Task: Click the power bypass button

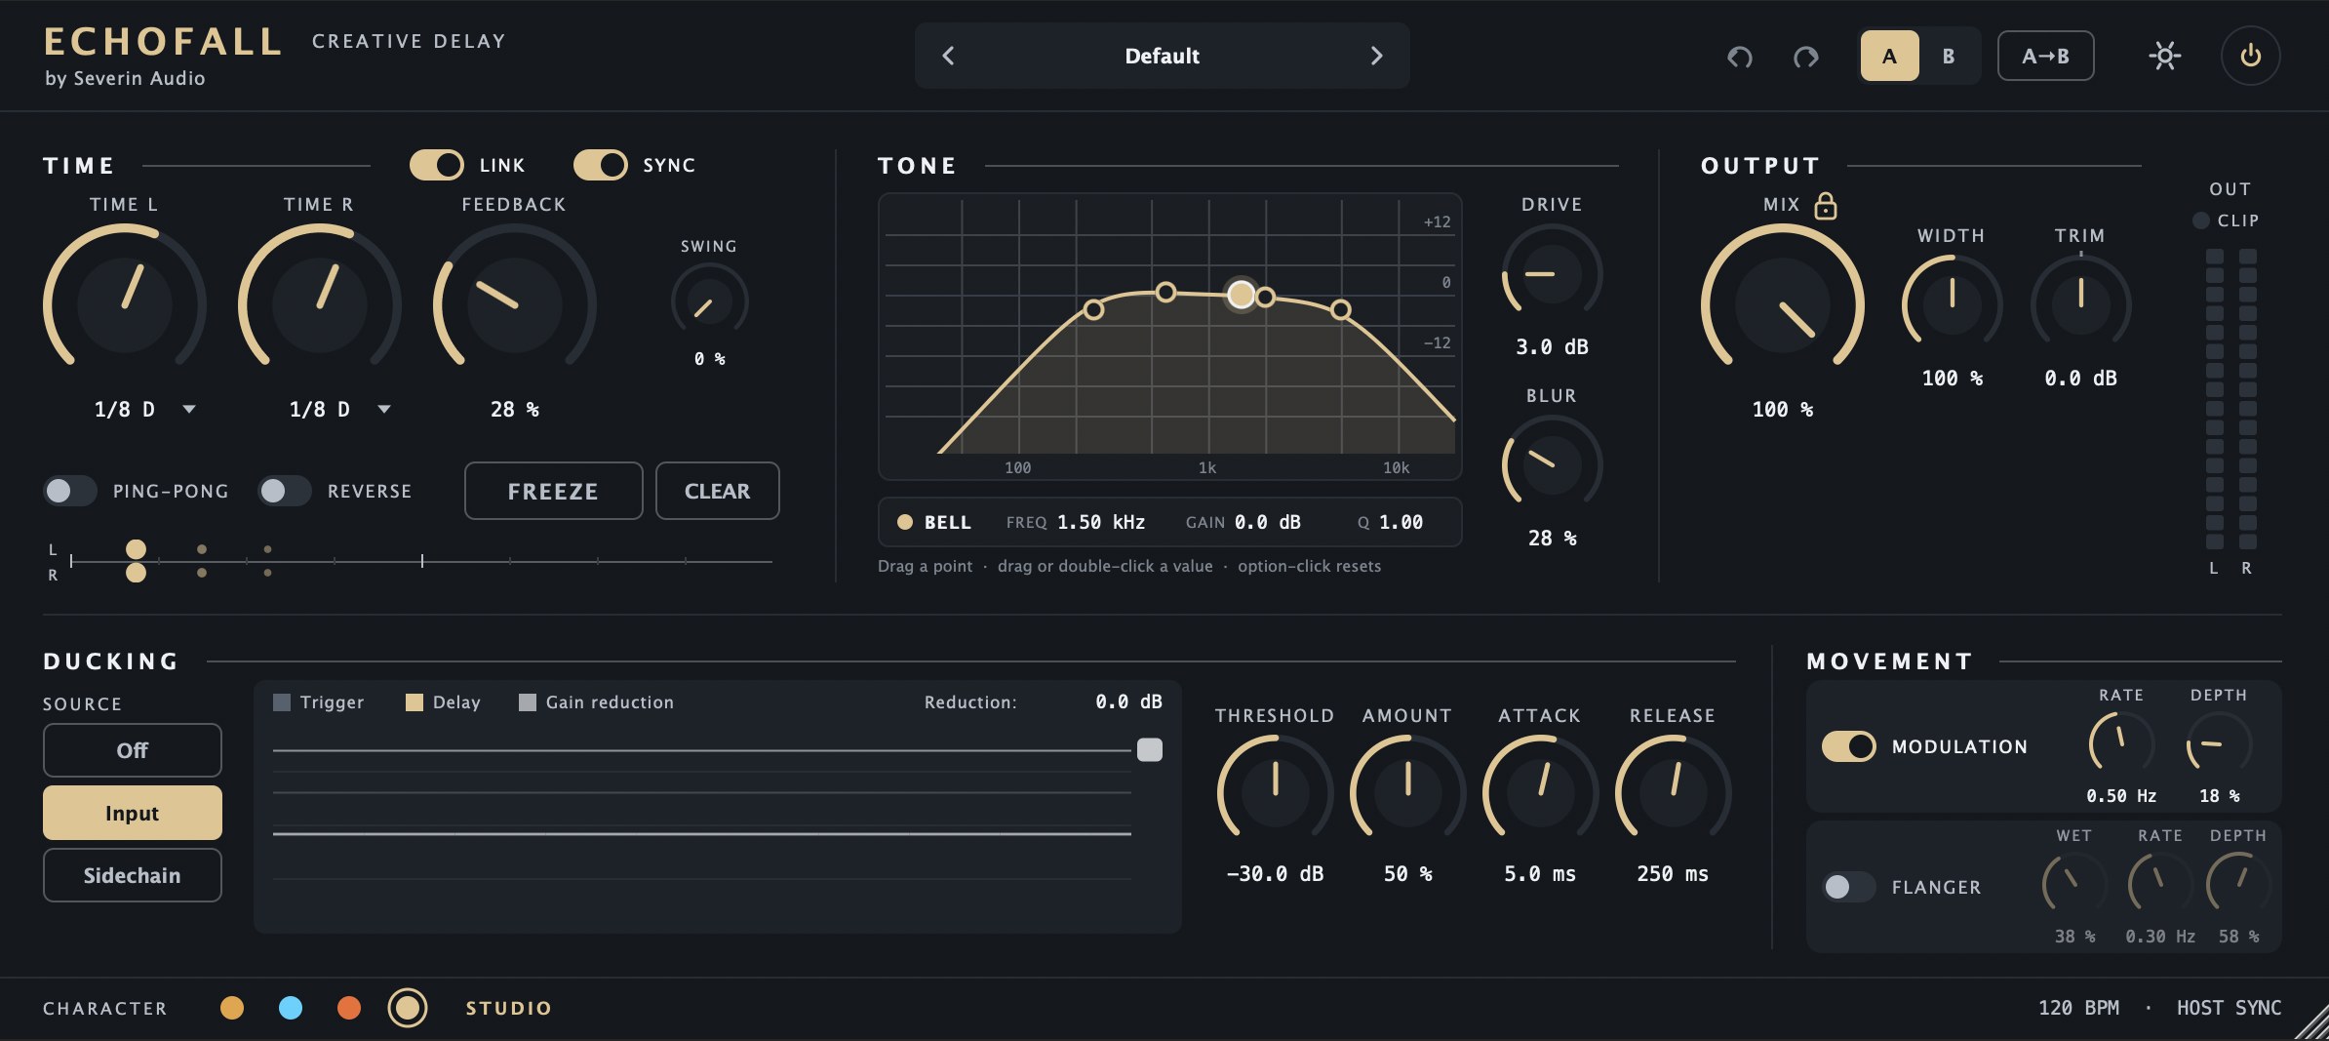Action: pyautogui.click(x=2250, y=56)
